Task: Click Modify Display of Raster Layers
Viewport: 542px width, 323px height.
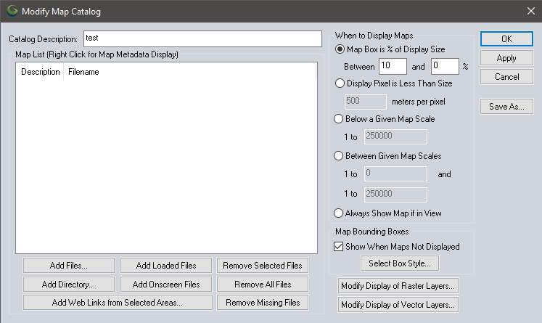Action: click(399, 286)
